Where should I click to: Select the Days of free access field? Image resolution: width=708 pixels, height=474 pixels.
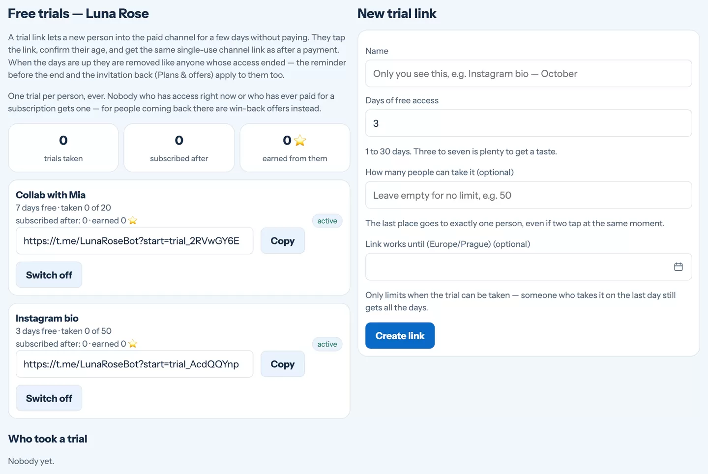tap(529, 123)
